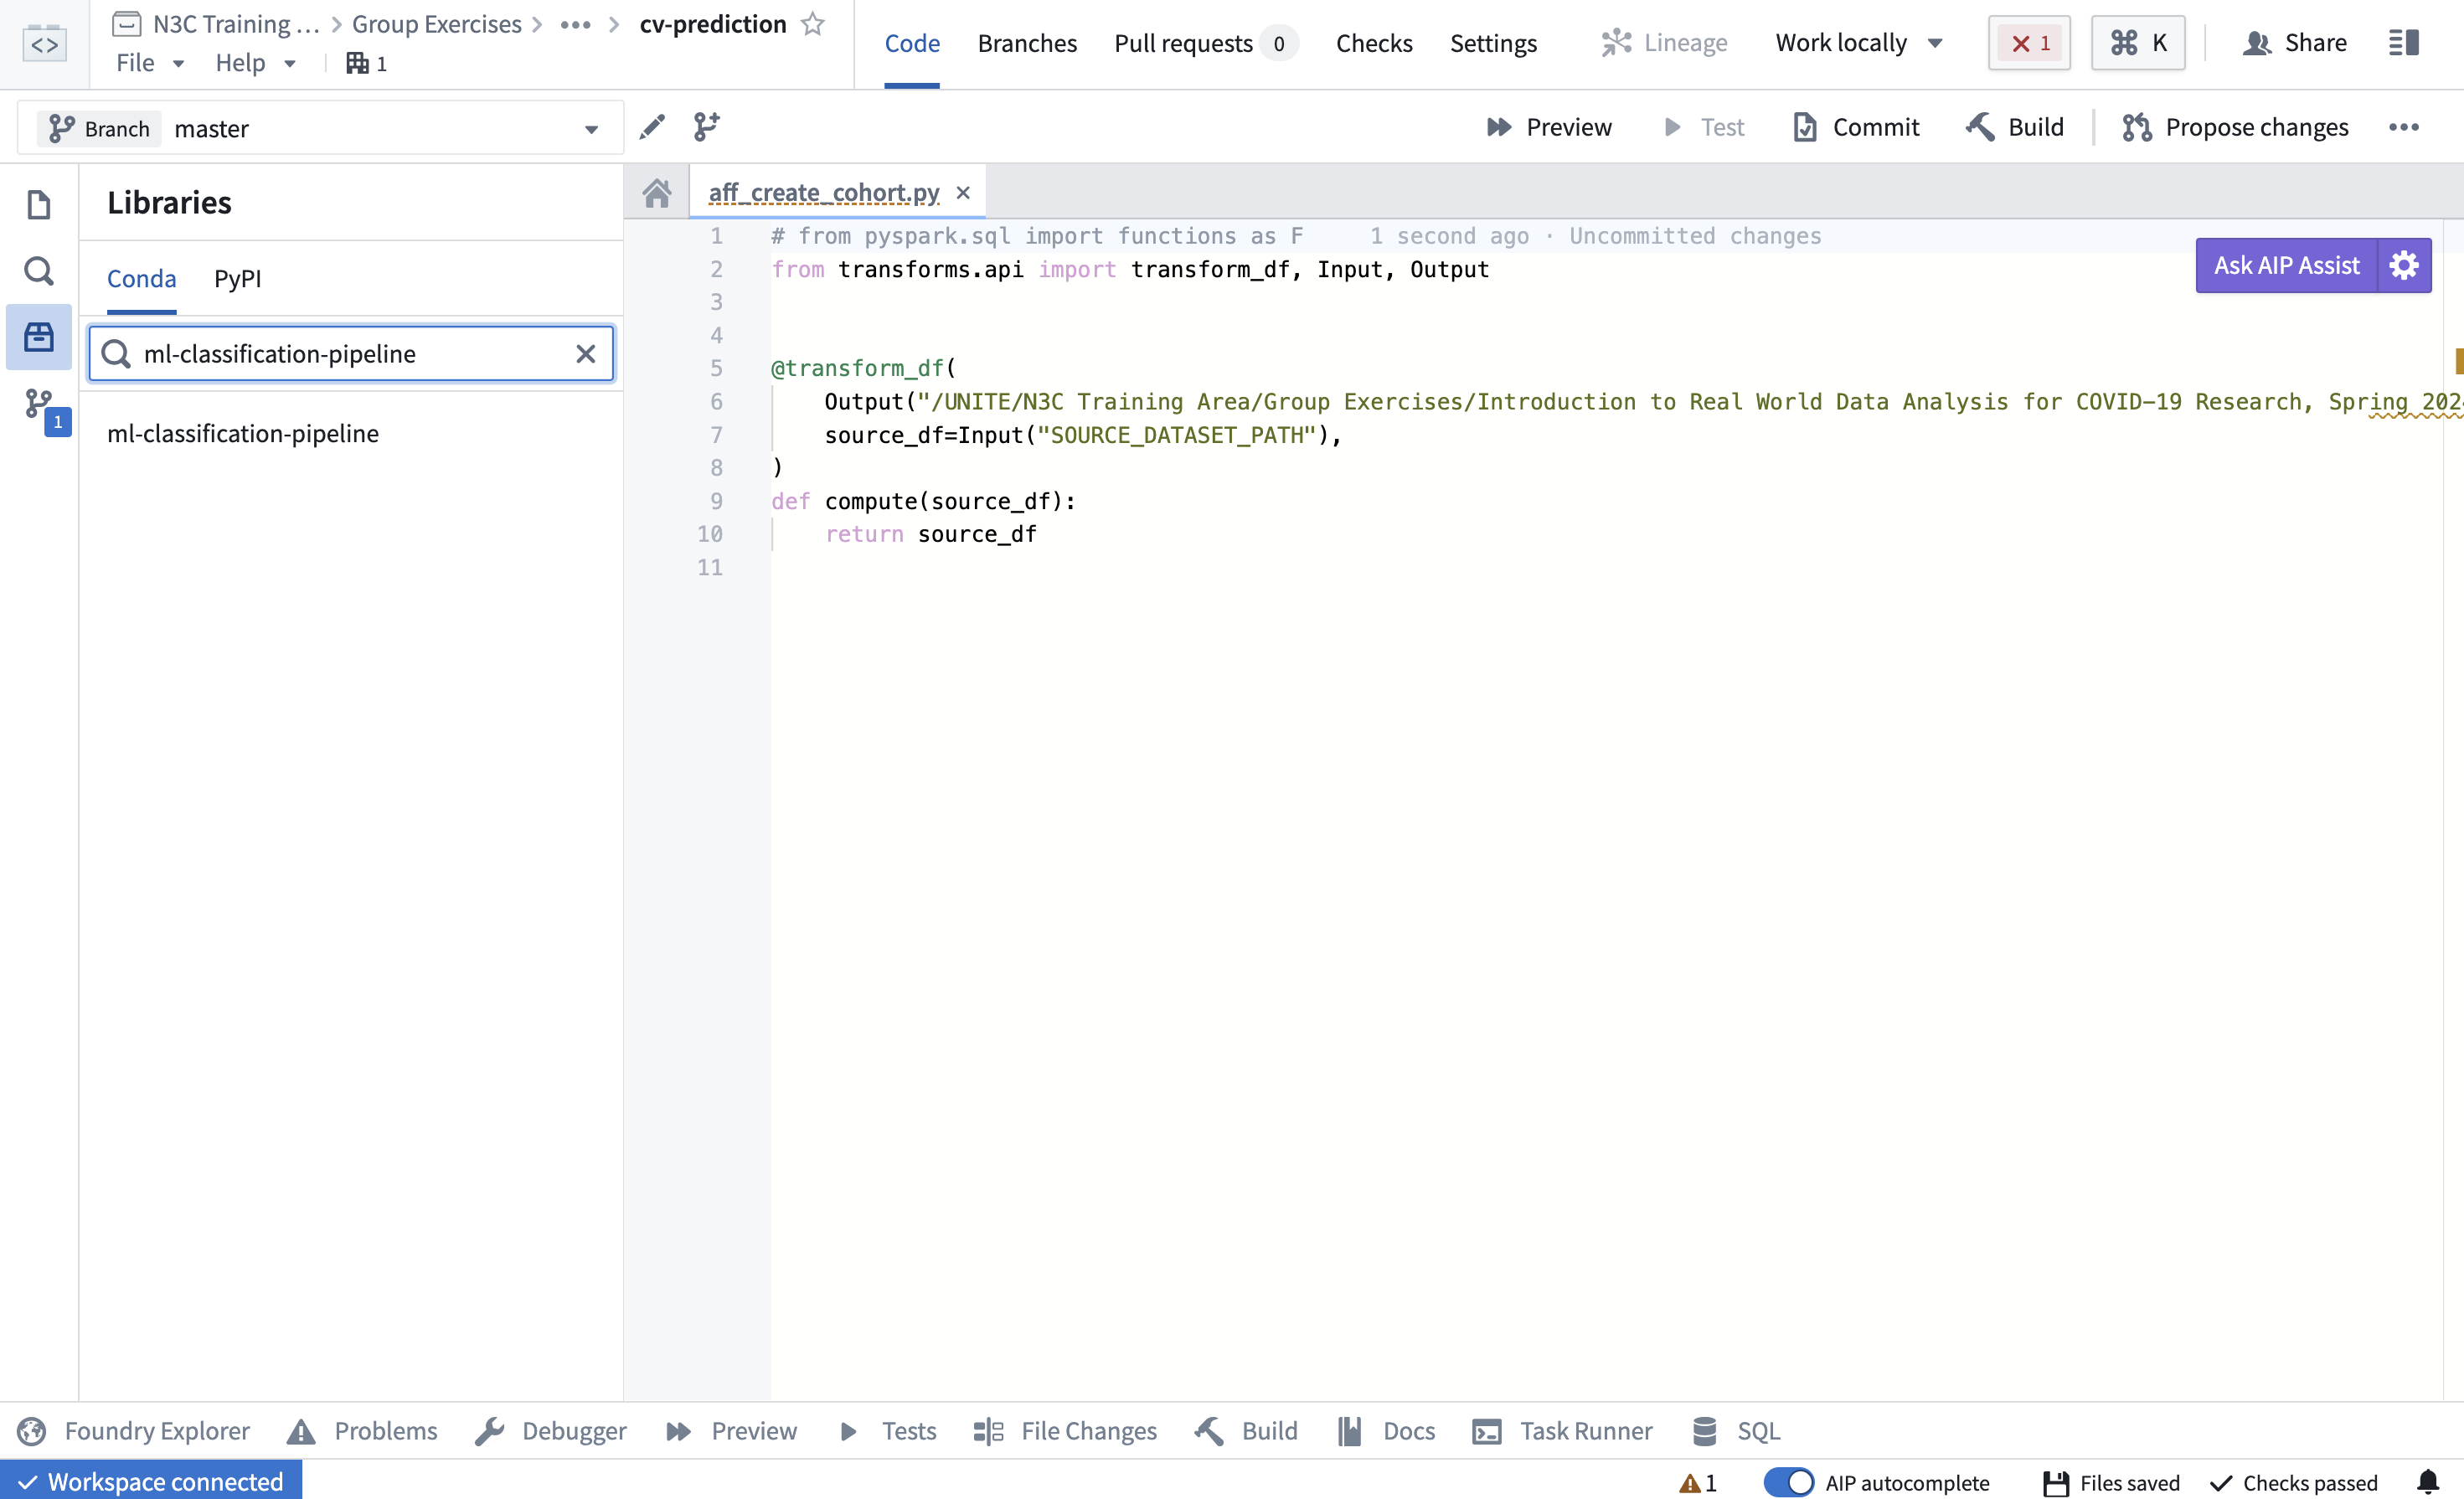
Task: Open the search panel in left sidebar
Action: [x=39, y=271]
